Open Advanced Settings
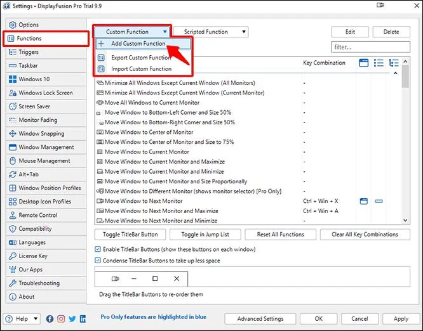 click(260, 319)
